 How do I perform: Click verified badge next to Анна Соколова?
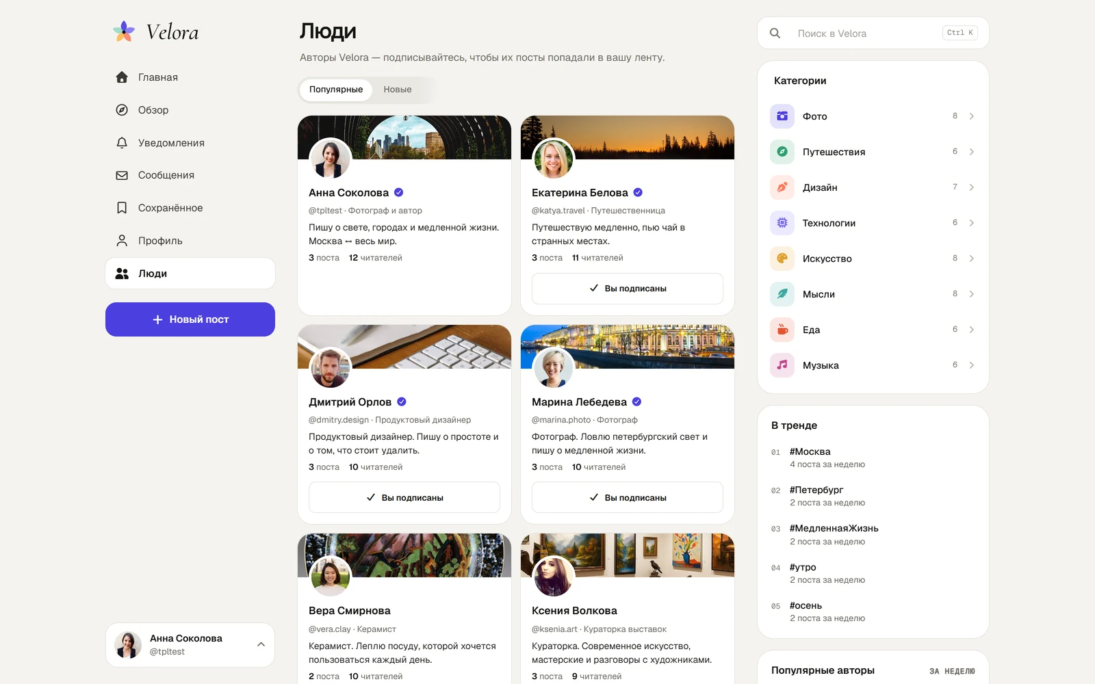(399, 193)
